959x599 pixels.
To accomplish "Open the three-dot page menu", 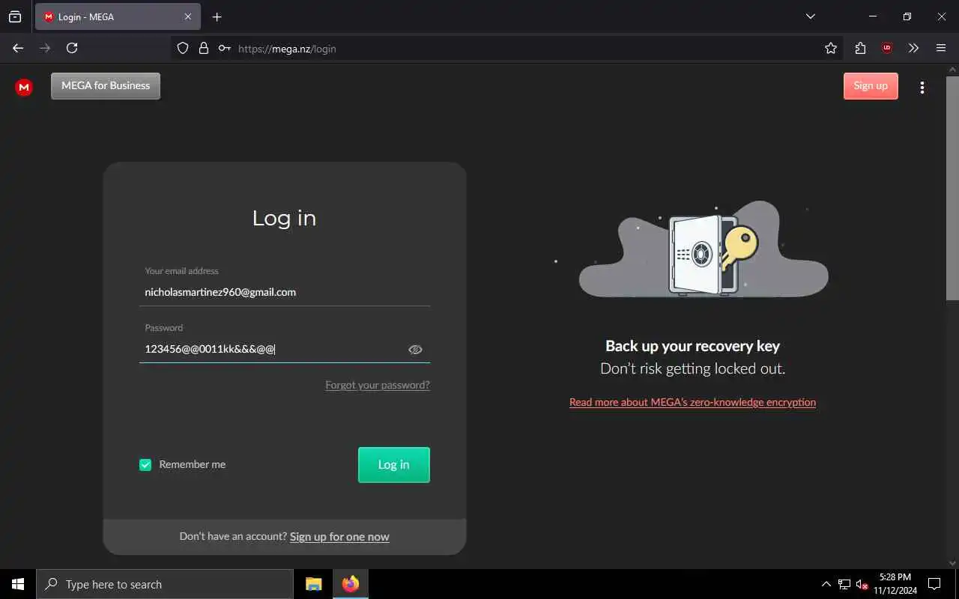I will coord(922,88).
